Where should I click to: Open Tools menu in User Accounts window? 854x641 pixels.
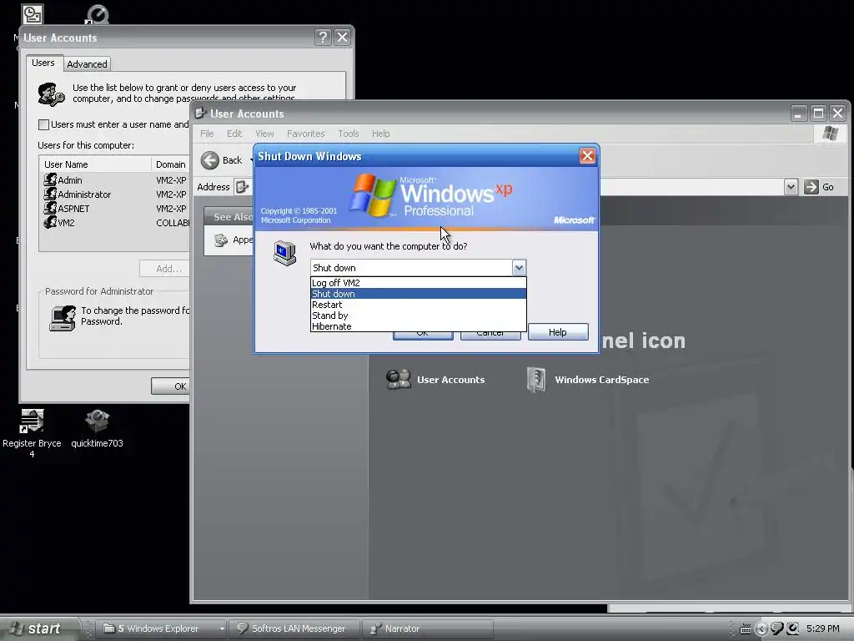pos(349,134)
